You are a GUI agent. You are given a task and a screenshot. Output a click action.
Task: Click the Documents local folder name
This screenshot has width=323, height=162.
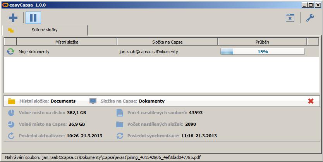pos(63,101)
